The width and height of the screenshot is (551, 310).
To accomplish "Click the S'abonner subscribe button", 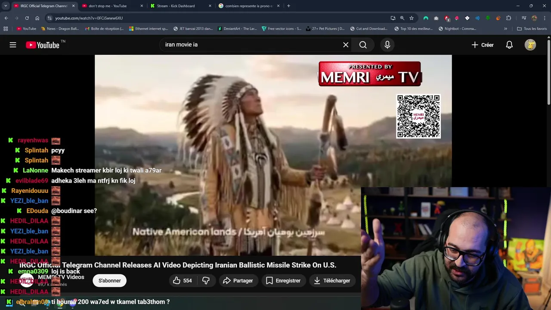I will point(109,281).
